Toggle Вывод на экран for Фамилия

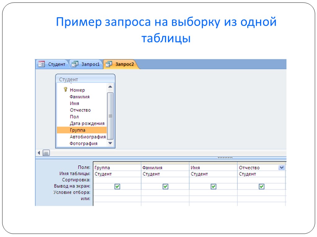[165, 186]
